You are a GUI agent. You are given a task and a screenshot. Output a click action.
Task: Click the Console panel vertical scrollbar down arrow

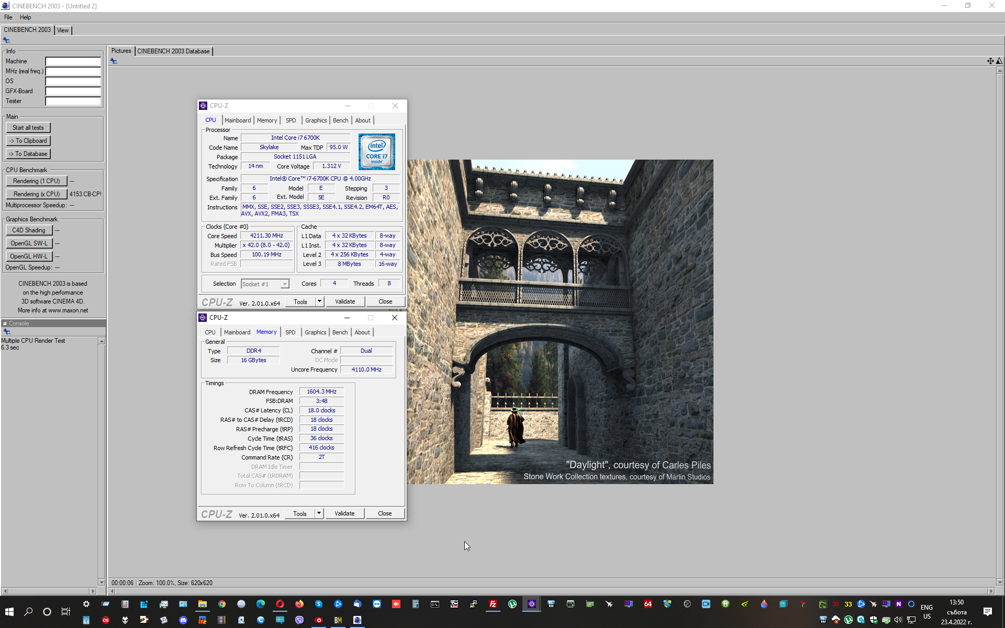[x=102, y=582]
